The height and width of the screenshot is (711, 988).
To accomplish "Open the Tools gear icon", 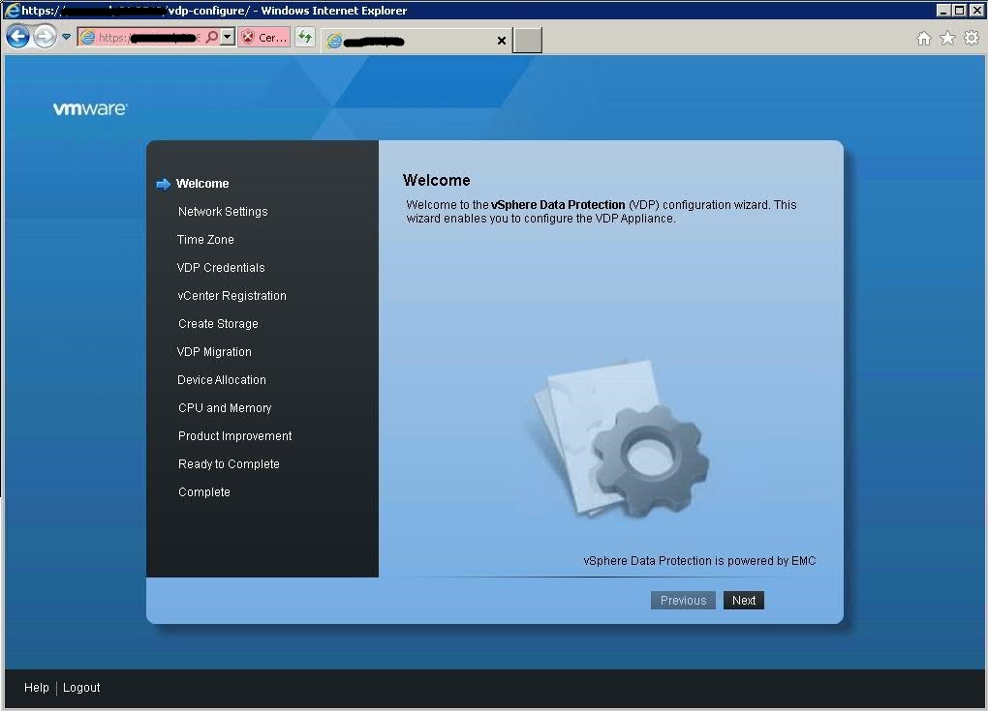I will tap(972, 39).
